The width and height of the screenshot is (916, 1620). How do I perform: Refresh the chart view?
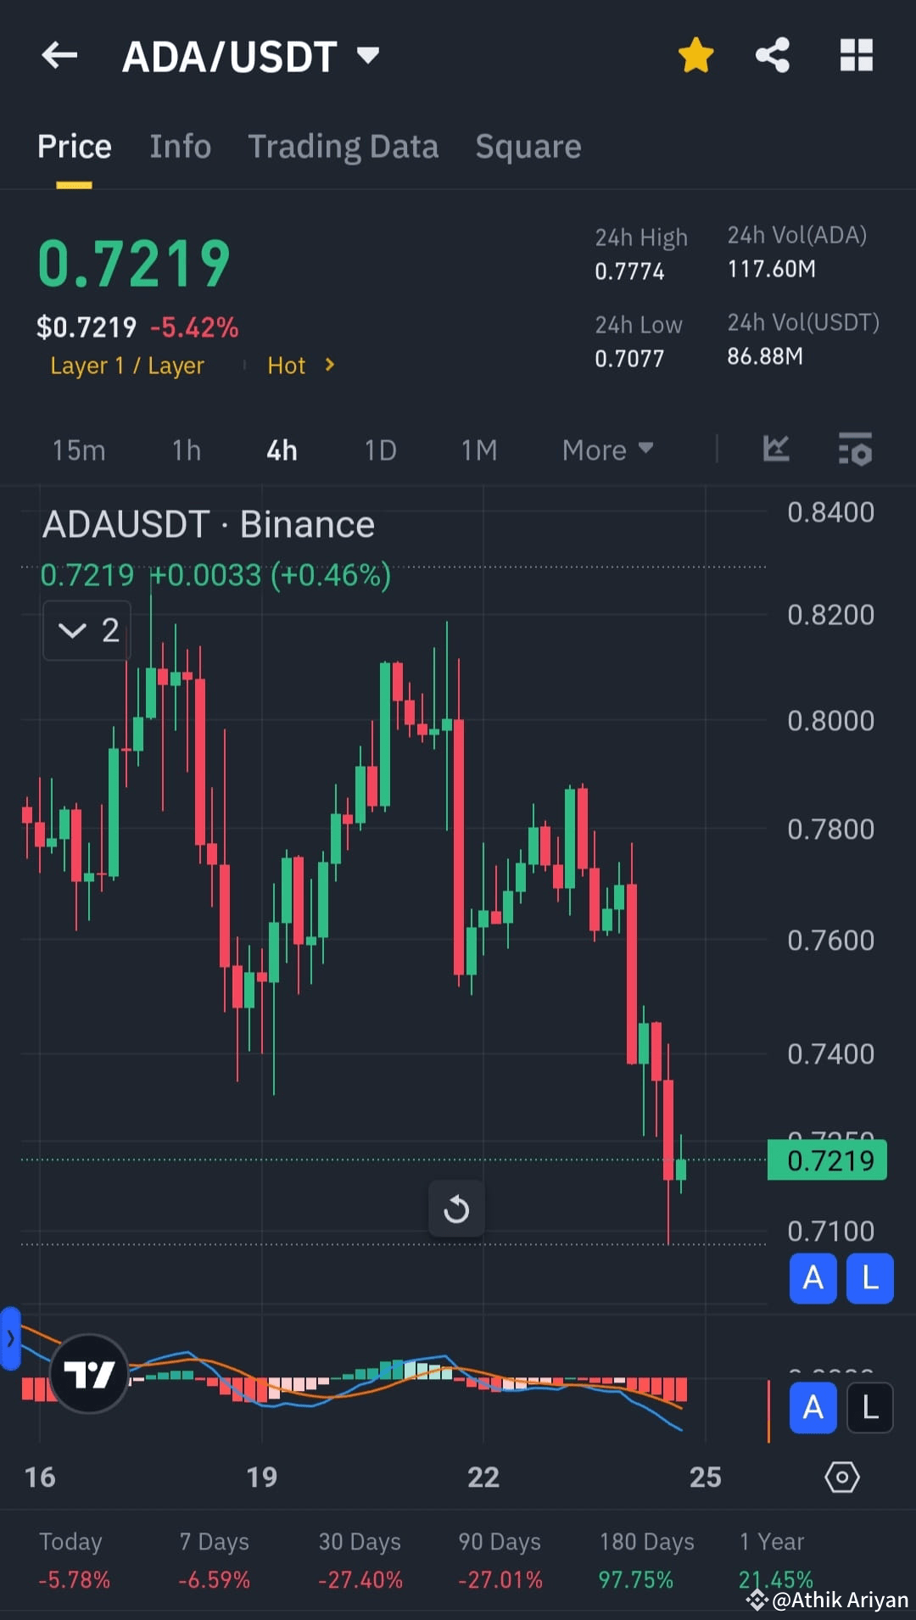[456, 1209]
